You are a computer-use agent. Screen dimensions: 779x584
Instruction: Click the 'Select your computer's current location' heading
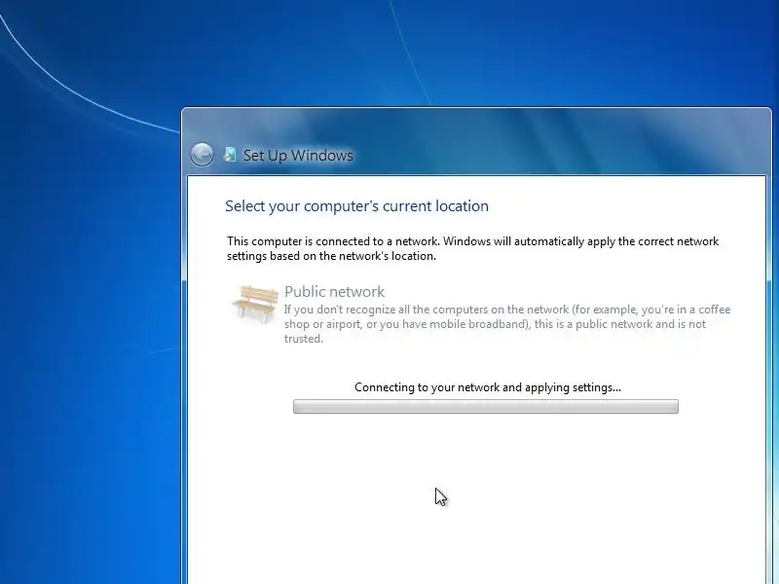pos(356,206)
